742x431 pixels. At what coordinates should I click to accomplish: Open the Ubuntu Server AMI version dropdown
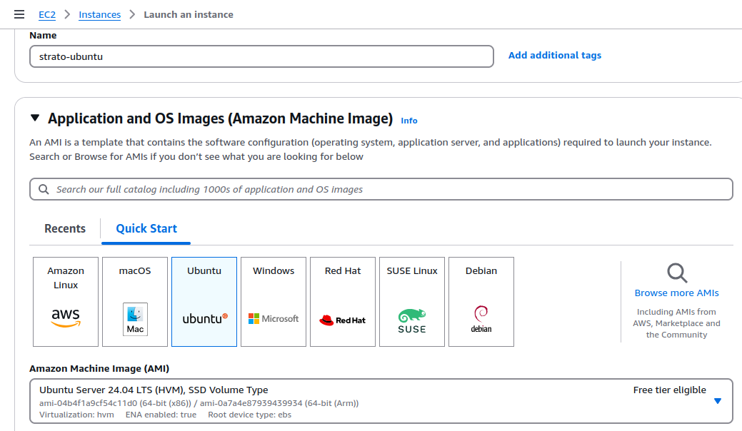tap(717, 401)
